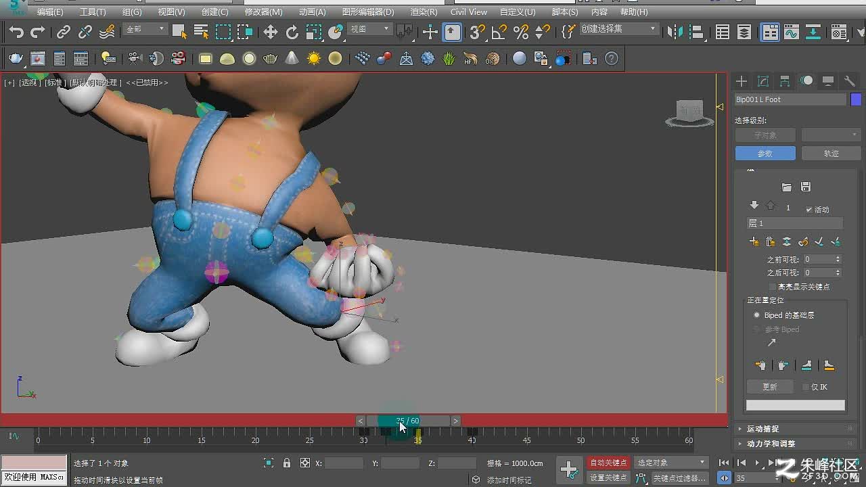Click the Bip001 L Foot name field
The image size is (866, 487).
[x=790, y=99]
